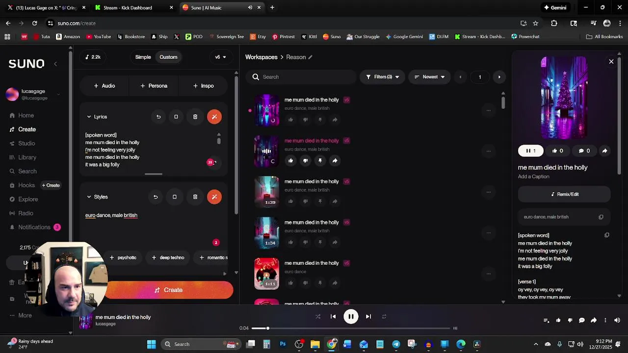Collapse the Styles section
The width and height of the screenshot is (628, 353).
tap(89, 197)
